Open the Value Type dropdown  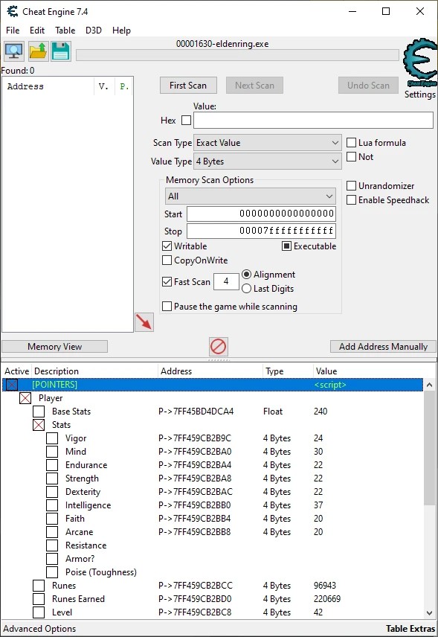268,161
